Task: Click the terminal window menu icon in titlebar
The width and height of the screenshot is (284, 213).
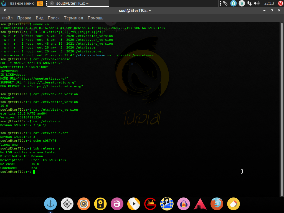Action: tap(5, 11)
